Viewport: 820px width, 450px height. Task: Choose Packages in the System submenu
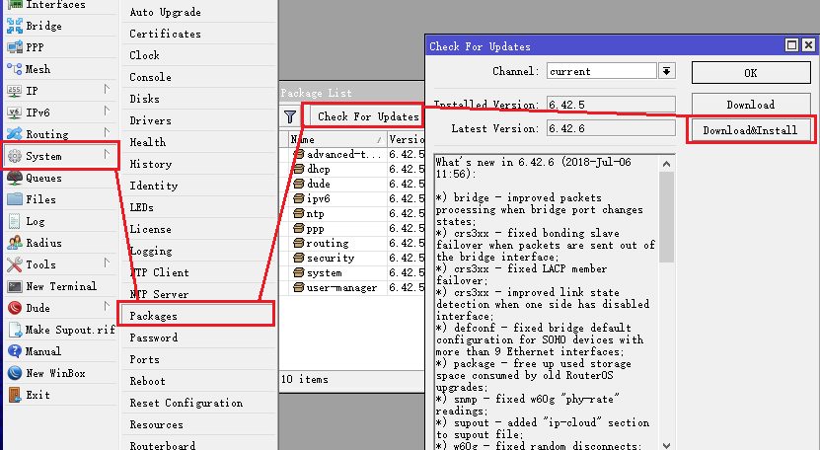[154, 316]
